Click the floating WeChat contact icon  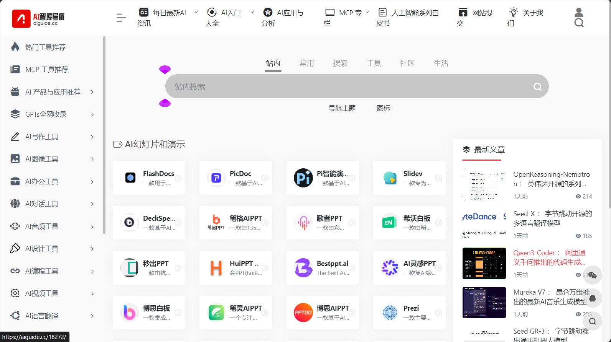pyautogui.click(x=593, y=275)
